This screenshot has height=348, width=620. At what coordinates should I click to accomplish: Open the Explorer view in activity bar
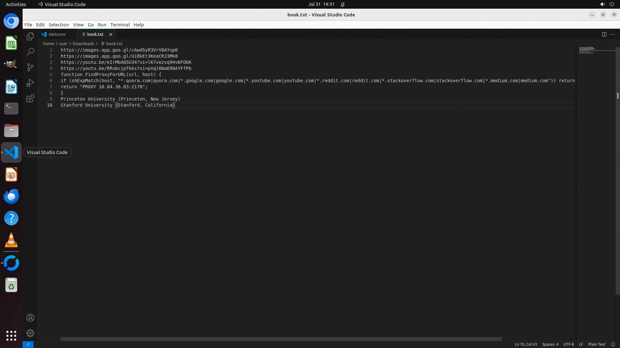30,36
